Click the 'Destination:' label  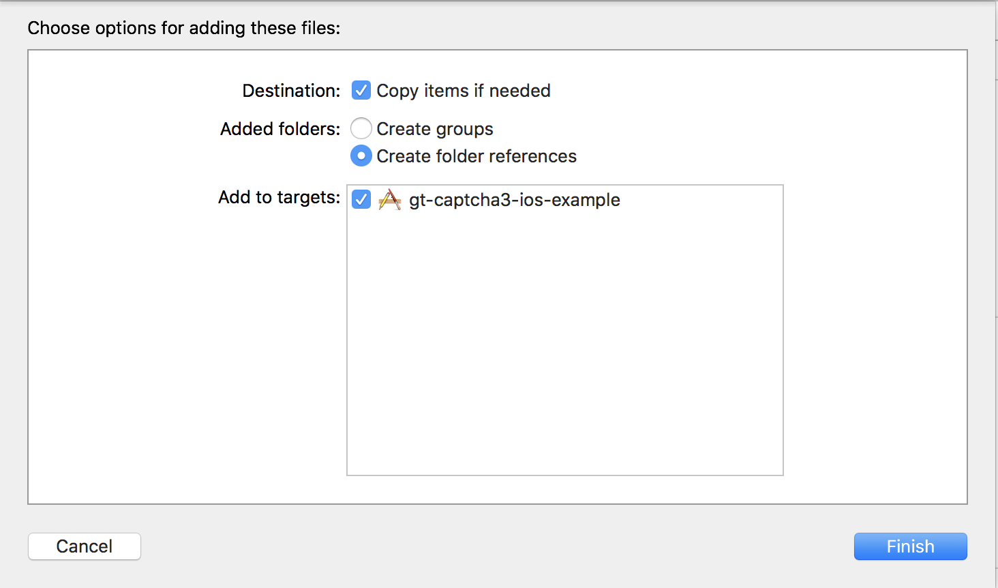[291, 91]
